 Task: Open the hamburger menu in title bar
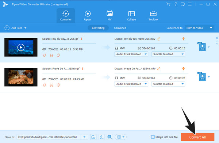pyautogui.click(x=190, y=4)
